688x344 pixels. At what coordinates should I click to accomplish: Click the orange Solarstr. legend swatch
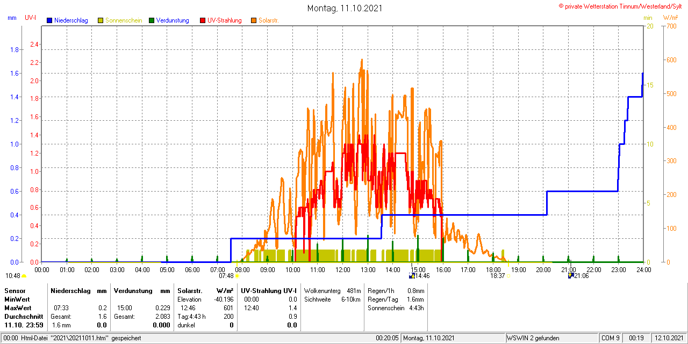(254, 20)
